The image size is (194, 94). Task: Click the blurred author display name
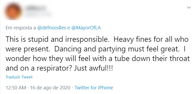point(36,8)
